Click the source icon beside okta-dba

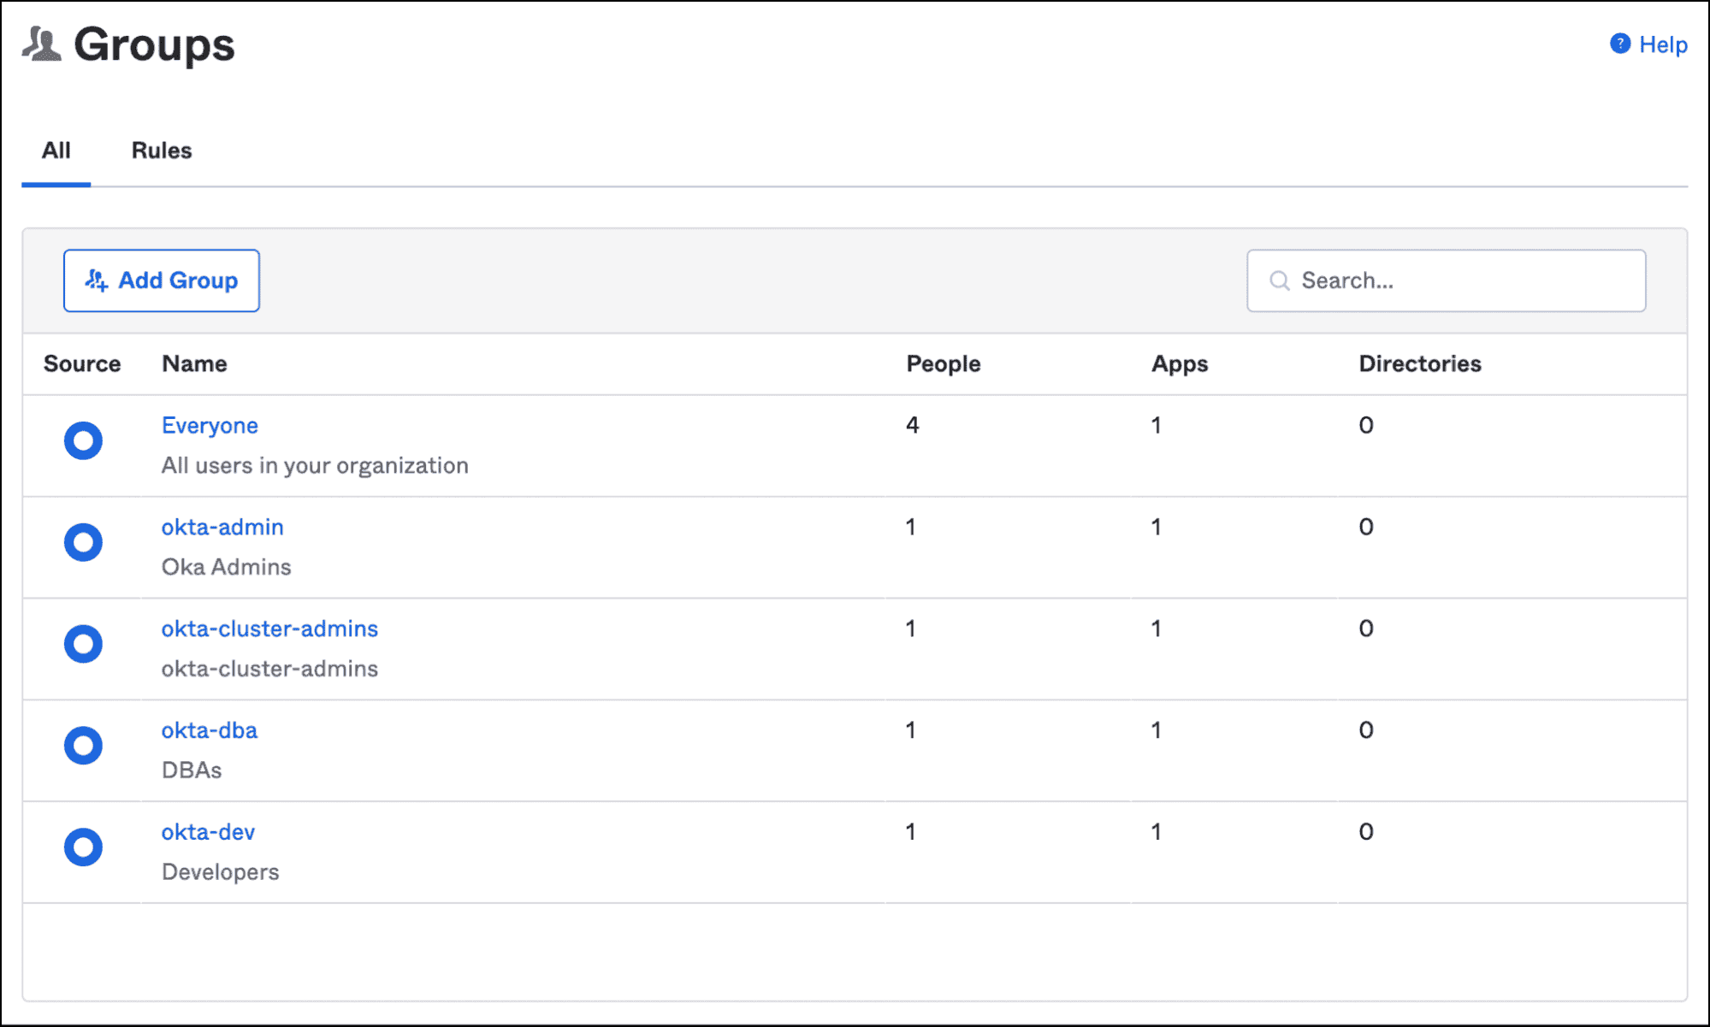tap(83, 746)
